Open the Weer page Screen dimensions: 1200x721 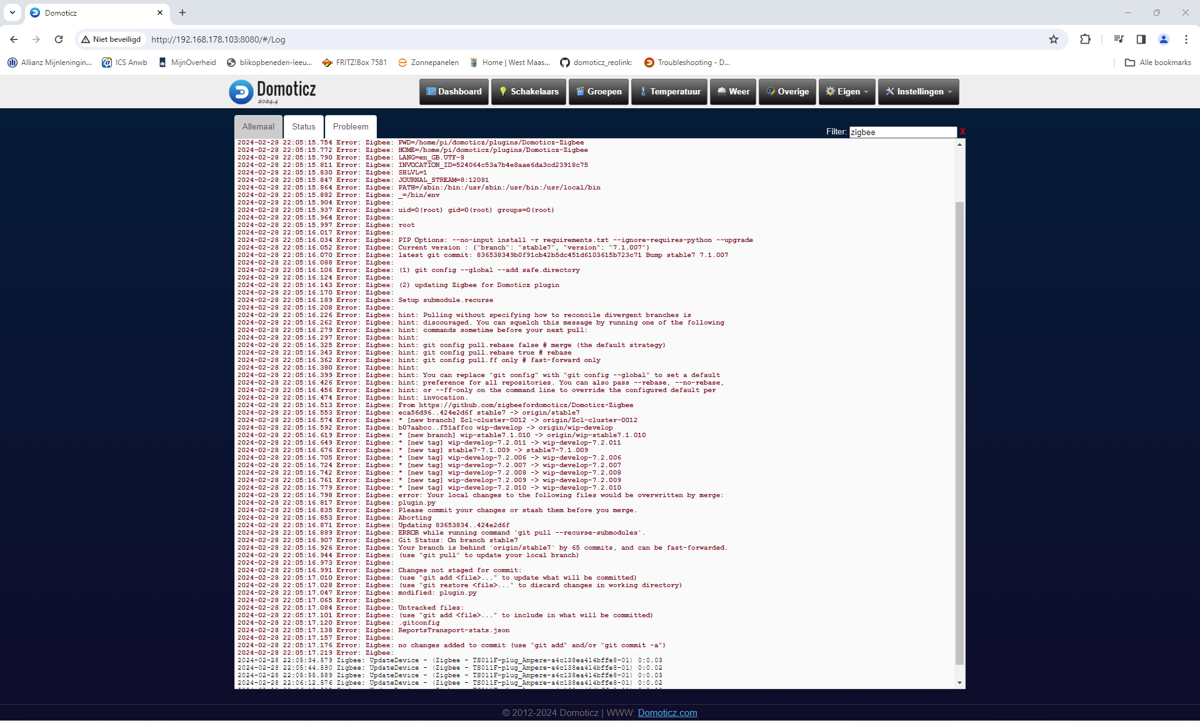[733, 91]
